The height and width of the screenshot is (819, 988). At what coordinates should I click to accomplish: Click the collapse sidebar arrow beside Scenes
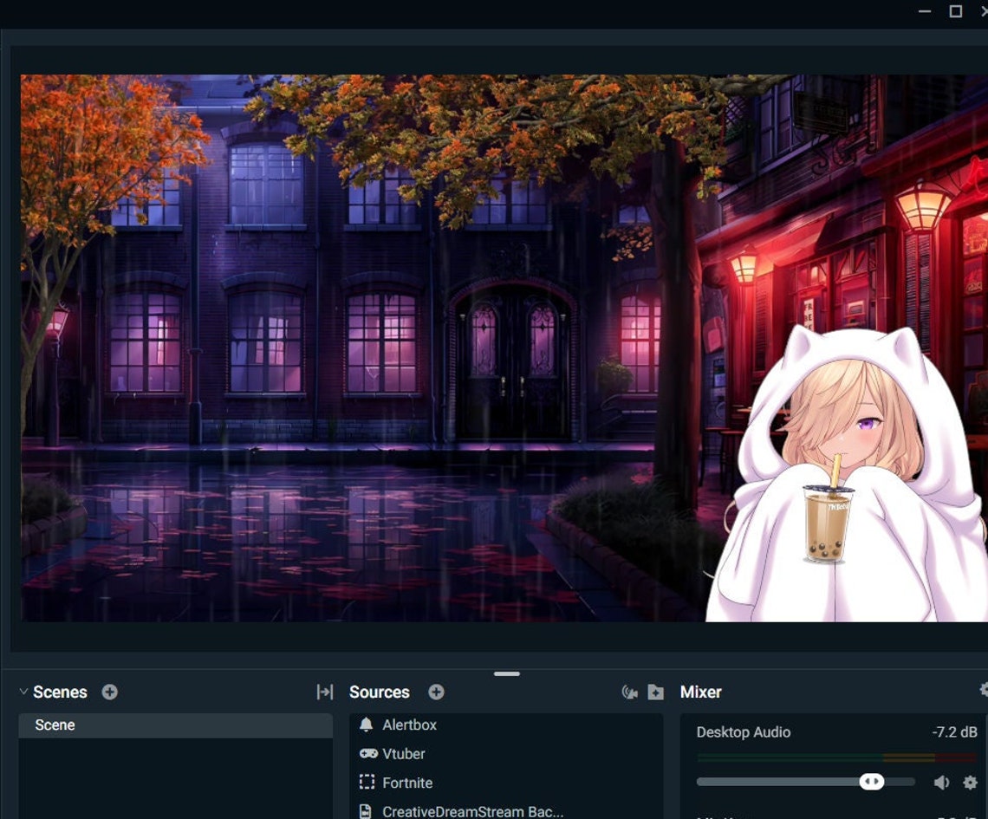pyautogui.click(x=325, y=692)
